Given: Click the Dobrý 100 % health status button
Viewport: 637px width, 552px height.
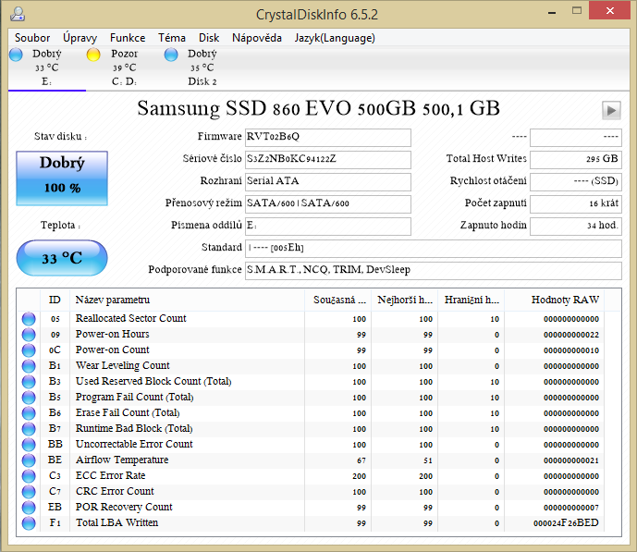Looking at the screenshot, I should coord(62,175).
